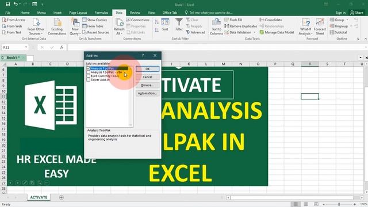
Task: Switch to the Insert tab
Action: [x=57, y=13]
